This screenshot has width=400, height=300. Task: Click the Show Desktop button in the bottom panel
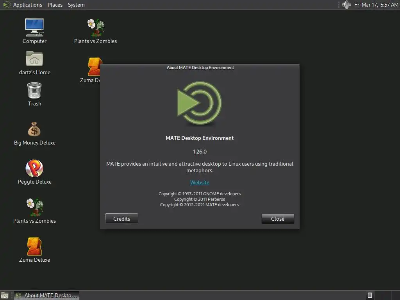[x=5, y=295]
